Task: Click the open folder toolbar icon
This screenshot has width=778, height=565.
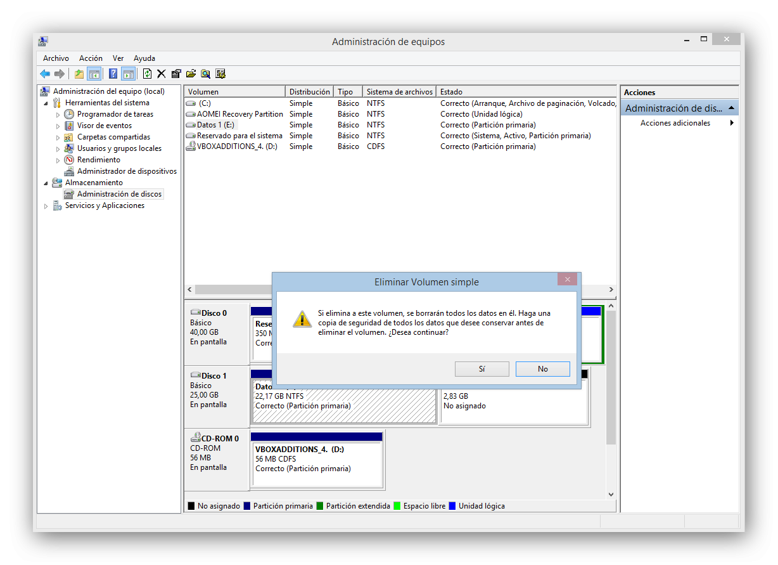Action: click(x=191, y=74)
